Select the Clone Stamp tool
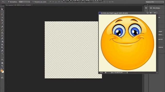 (x=2, y=32)
